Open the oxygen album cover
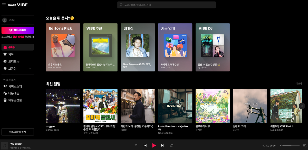Viewport: 308px width, 150px height. (63, 106)
